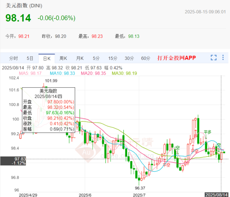The height and width of the screenshot is (197, 230).
Task: Click the MA20: 98.35 indicator label
Action: tap(94, 73)
